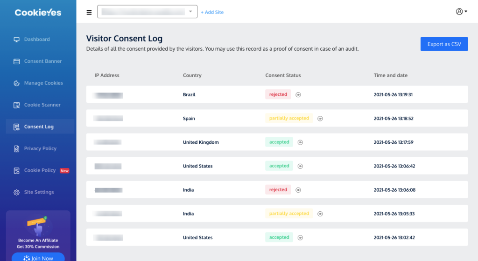Click the Add Site link
478x261 pixels.
(212, 13)
